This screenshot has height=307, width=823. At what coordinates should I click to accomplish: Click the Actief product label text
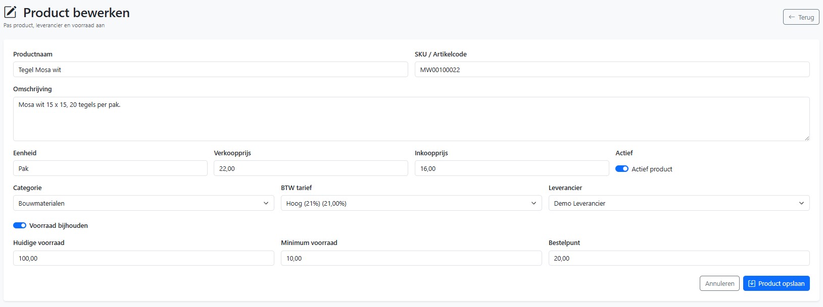652,169
